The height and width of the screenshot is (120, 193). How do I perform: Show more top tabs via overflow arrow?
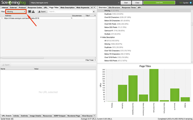point(94,7)
